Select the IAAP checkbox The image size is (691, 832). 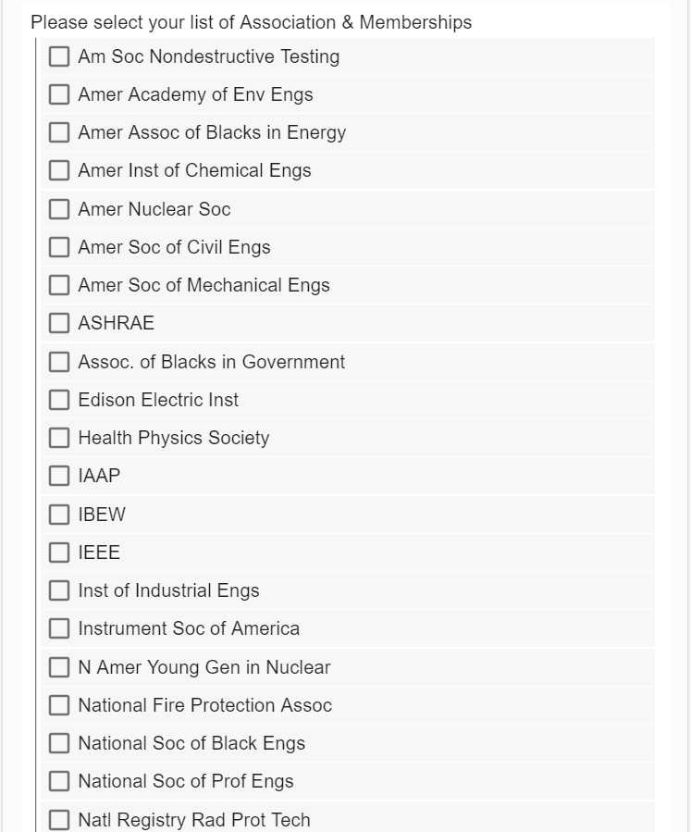coord(59,476)
